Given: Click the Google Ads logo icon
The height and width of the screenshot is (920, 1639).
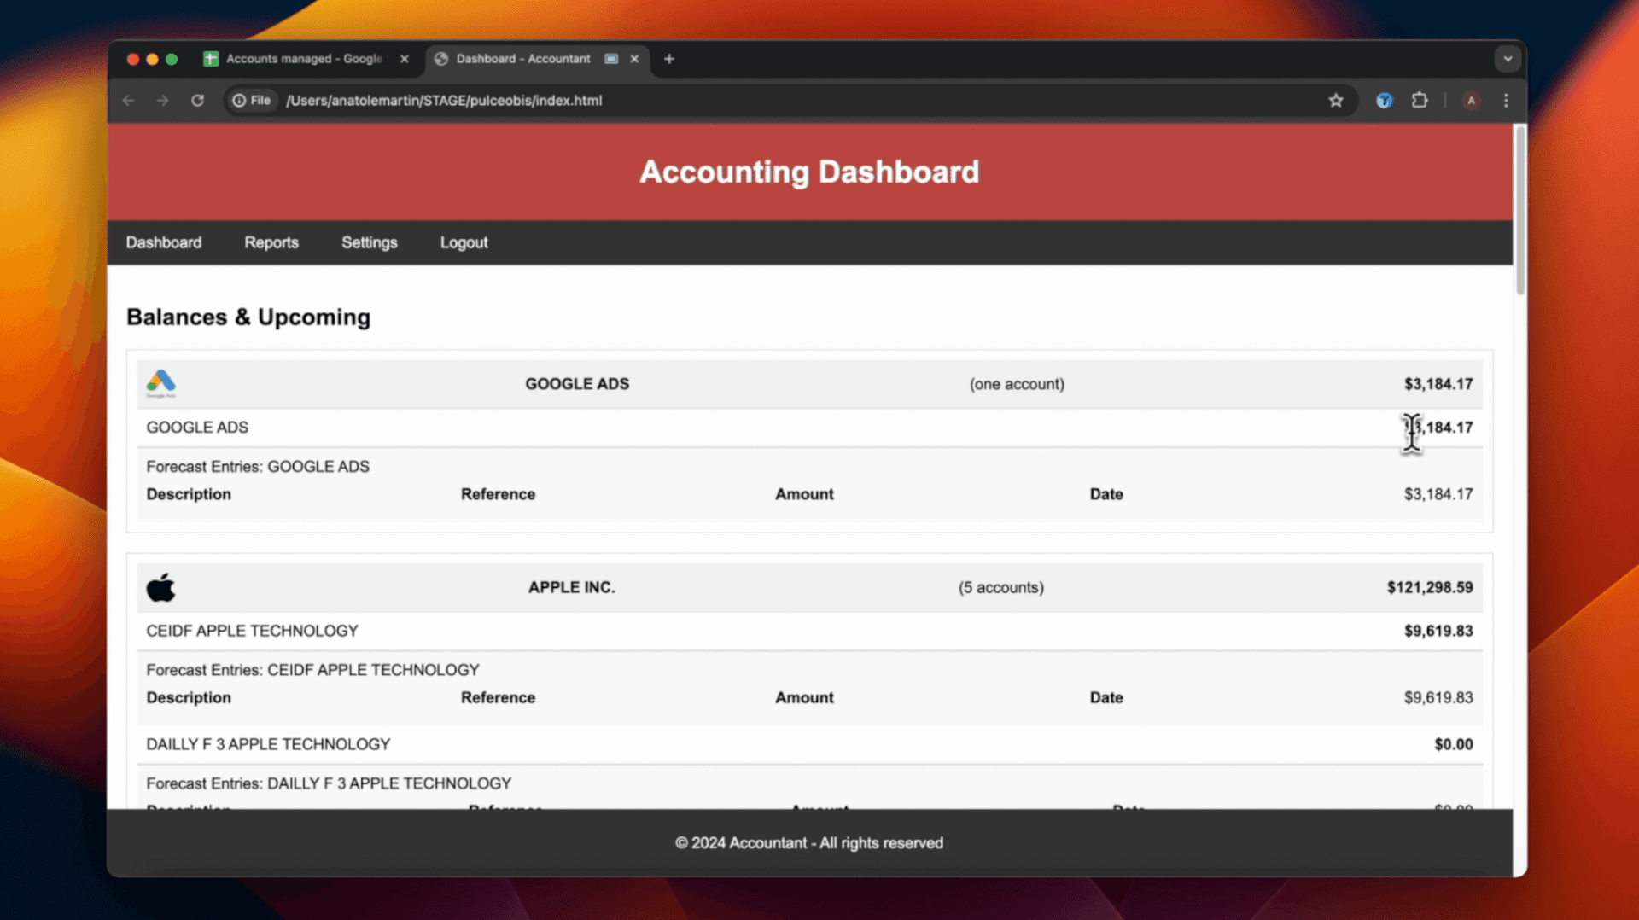Looking at the screenshot, I should tap(160, 383).
